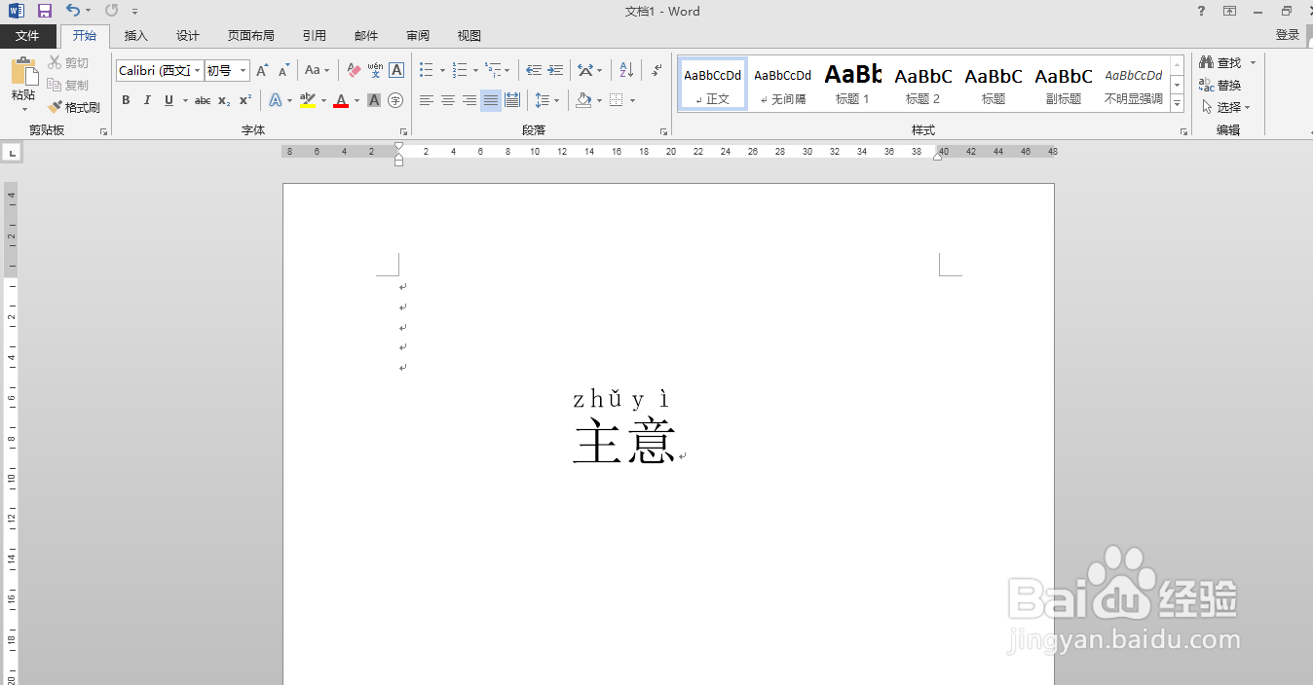Open the borders dropdown arrow
The width and height of the screenshot is (1313, 685).
(x=632, y=100)
